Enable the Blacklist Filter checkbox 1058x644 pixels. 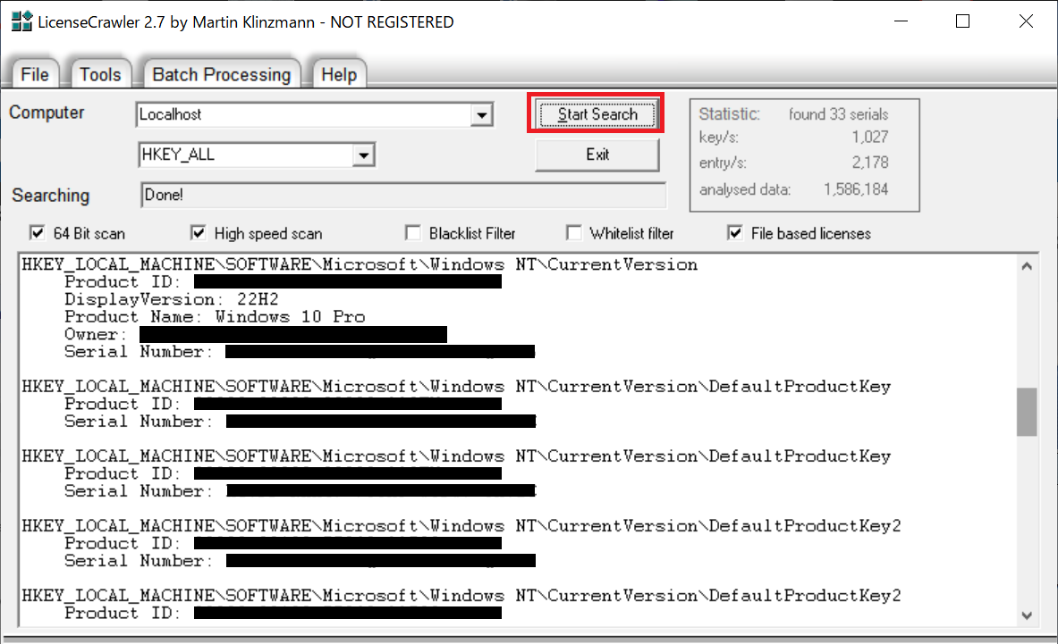tap(413, 233)
